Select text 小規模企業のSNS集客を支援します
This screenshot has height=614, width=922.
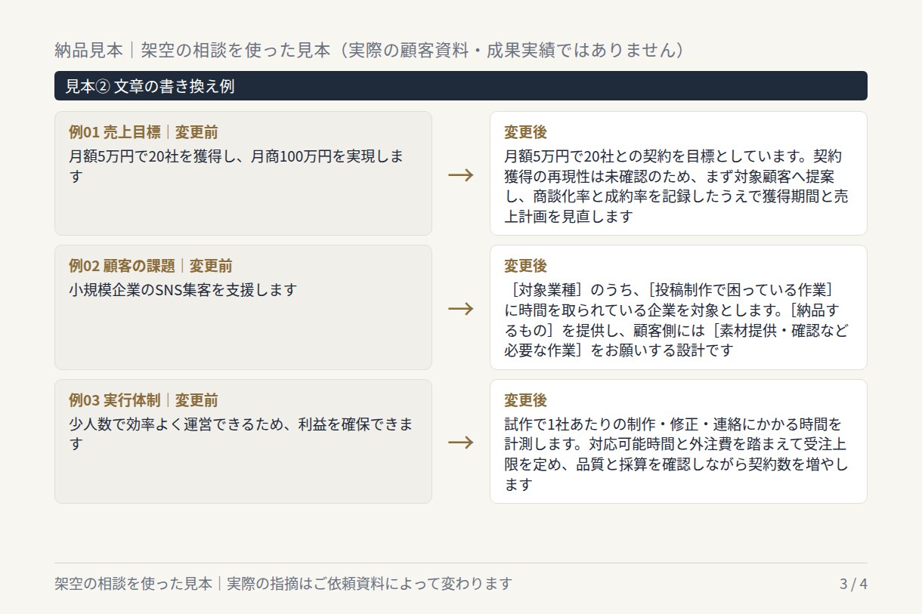click(x=183, y=289)
